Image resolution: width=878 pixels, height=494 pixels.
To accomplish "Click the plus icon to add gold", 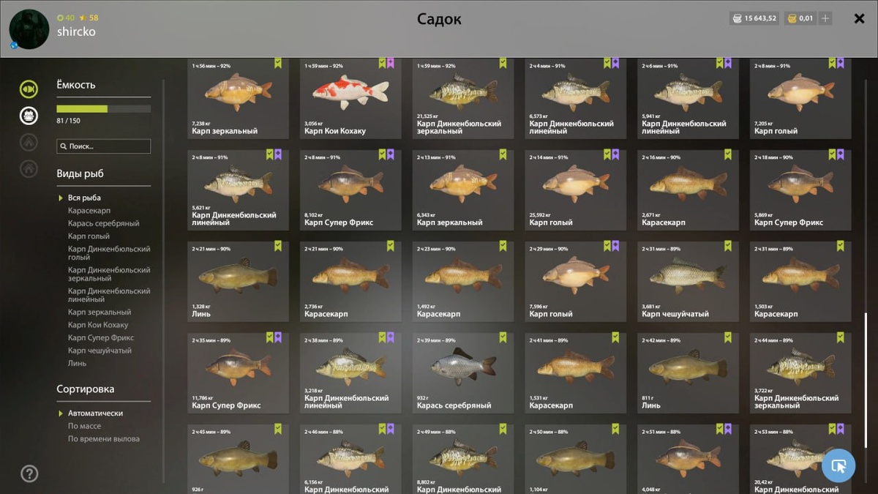I will pyautogui.click(x=825, y=18).
